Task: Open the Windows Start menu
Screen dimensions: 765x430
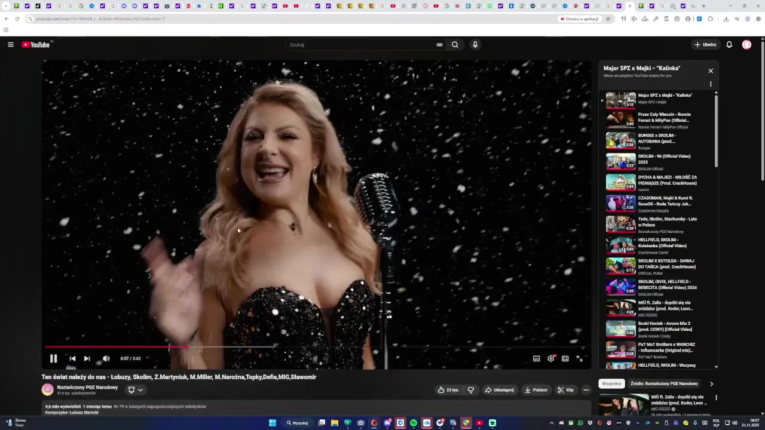Action: click(x=273, y=423)
